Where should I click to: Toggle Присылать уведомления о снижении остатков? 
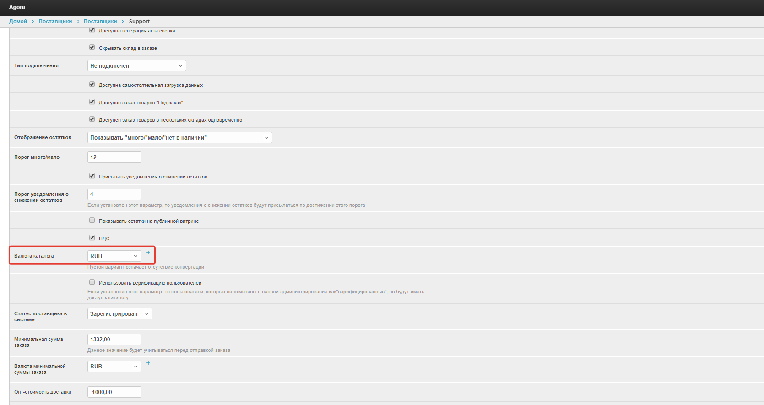(92, 176)
